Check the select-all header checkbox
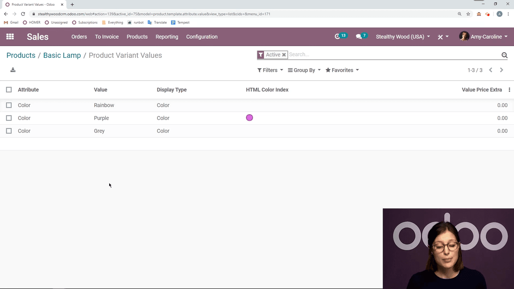Viewport: 514px width, 289px height. click(x=9, y=90)
